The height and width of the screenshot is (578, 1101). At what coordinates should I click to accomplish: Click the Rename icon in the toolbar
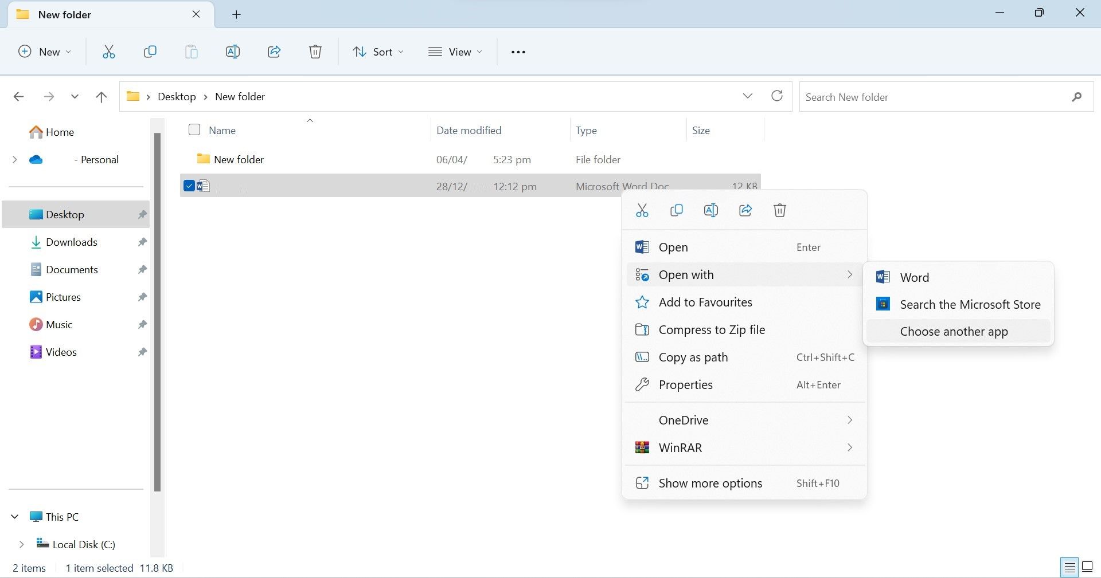click(x=233, y=52)
